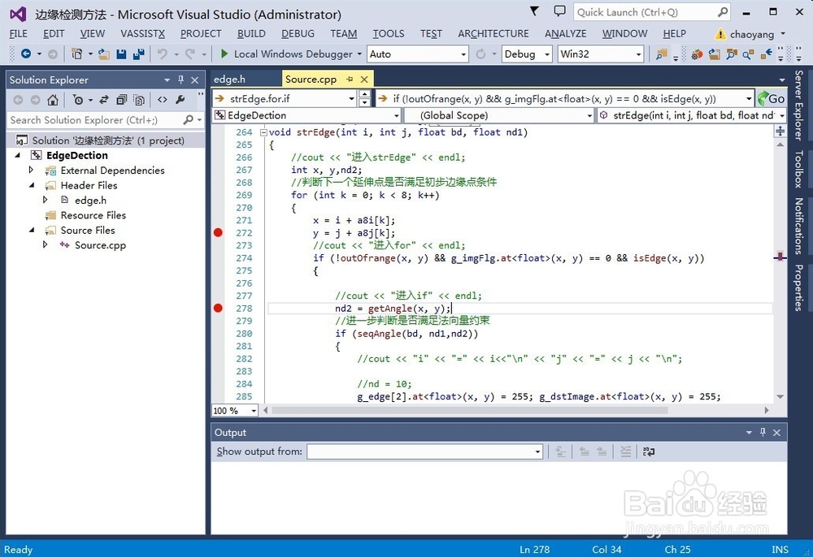Viewport: 813px width, 557px height.
Task: Open the BUILD menu
Action: click(x=251, y=33)
